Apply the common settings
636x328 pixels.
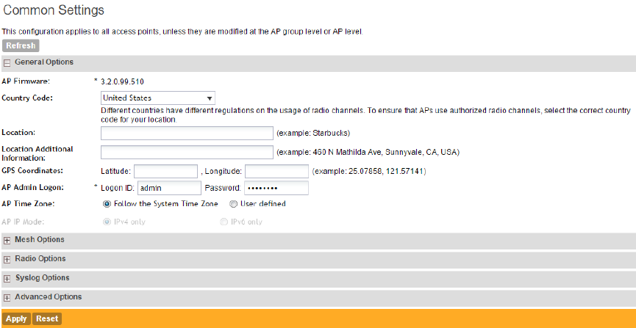point(16,318)
